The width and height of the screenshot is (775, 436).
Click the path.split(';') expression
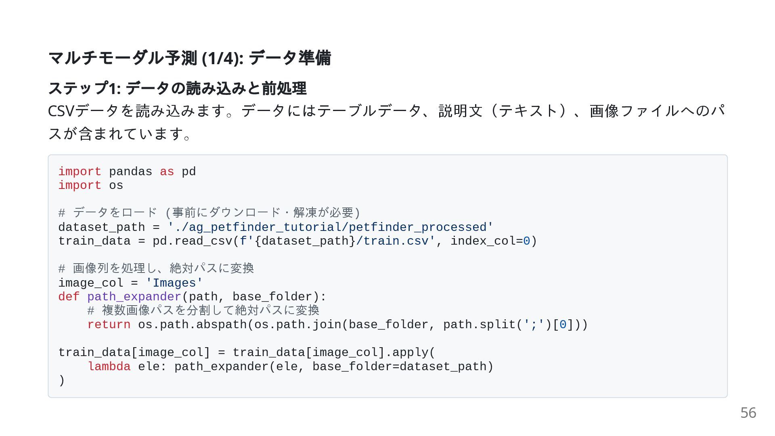[x=497, y=325]
